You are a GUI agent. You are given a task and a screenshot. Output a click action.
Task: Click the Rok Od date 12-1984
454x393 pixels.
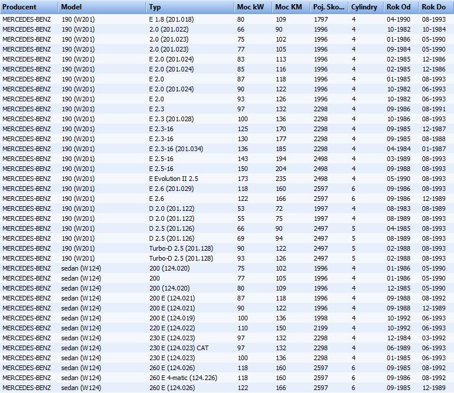tap(398, 338)
